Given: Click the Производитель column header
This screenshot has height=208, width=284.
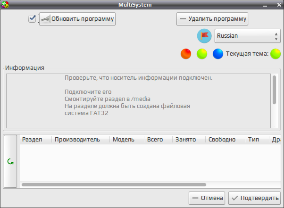Looking at the screenshot, I should (x=81, y=140).
